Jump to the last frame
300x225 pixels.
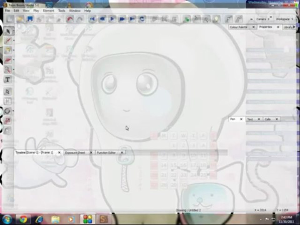point(132,19)
